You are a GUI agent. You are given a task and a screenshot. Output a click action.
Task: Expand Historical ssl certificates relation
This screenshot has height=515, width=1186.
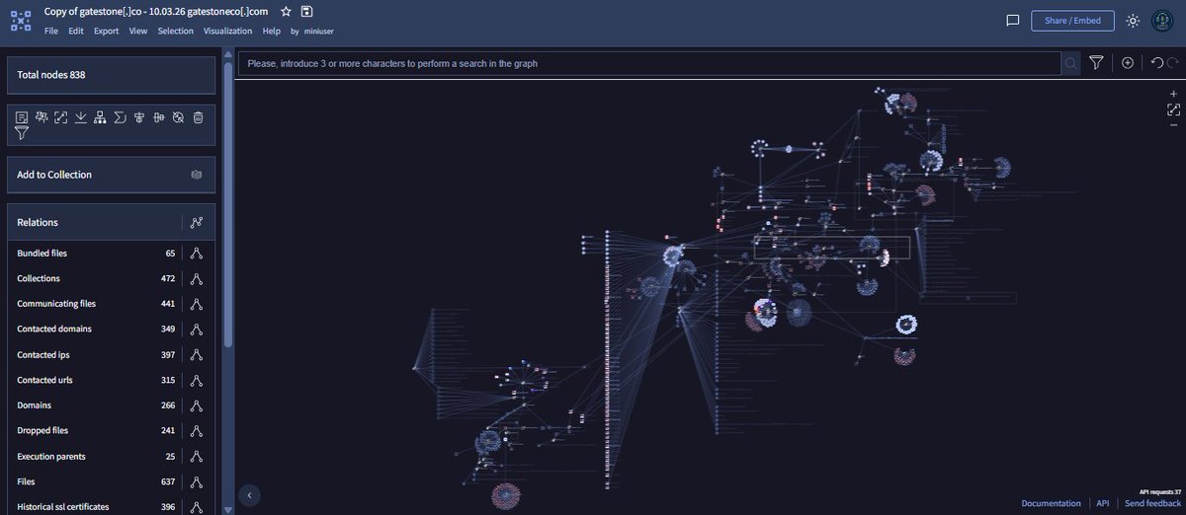tap(197, 507)
